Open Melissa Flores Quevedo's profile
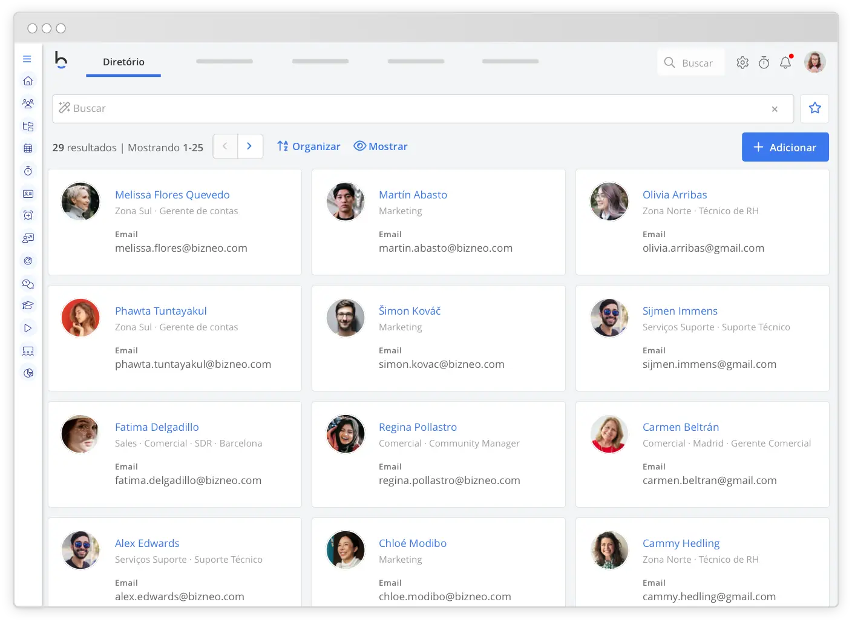This screenshot has height=622, width=852. (172, 195)
